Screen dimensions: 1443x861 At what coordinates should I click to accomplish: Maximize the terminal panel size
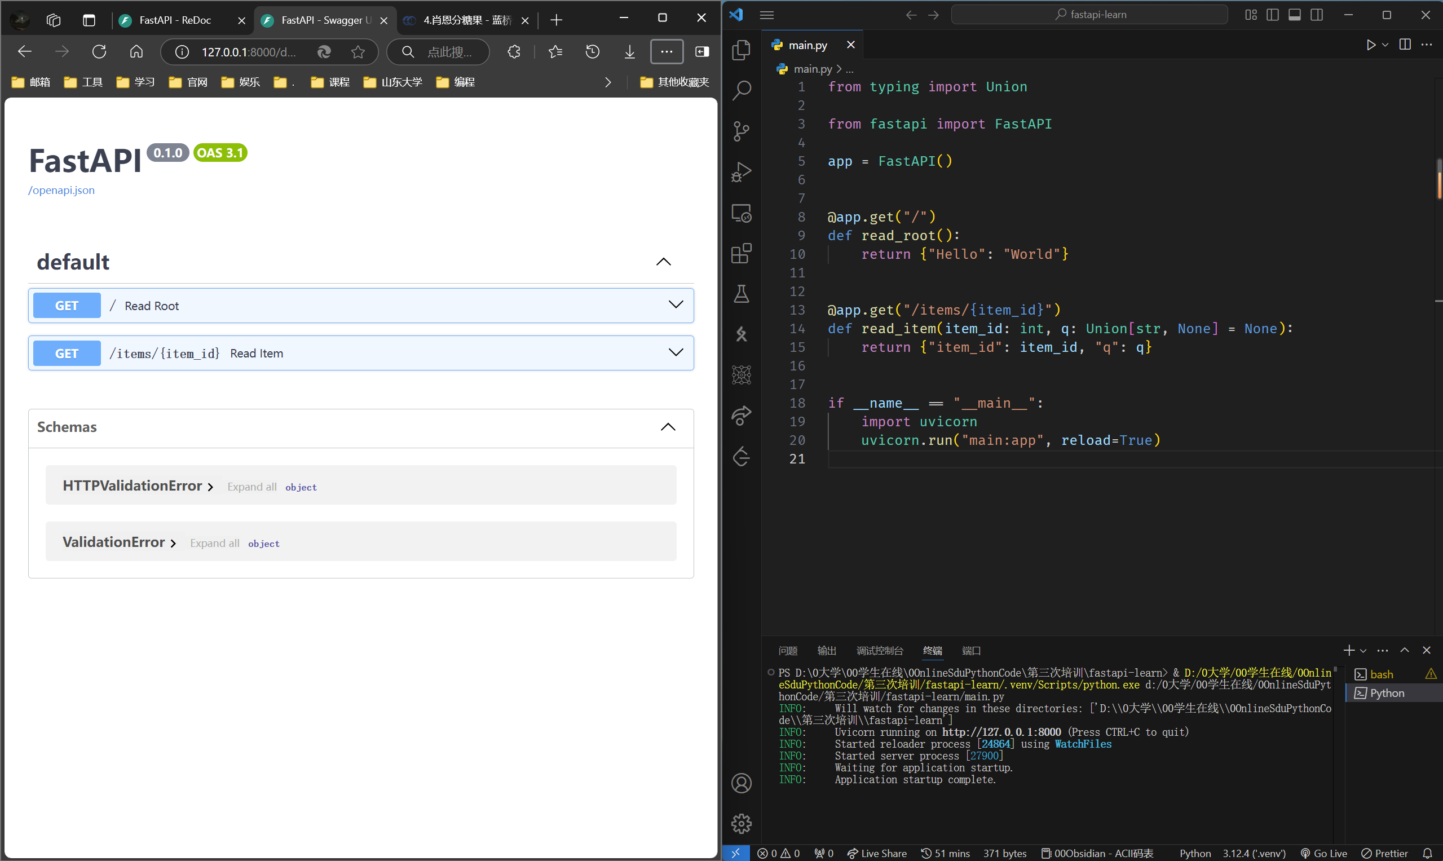[1404, 650]
